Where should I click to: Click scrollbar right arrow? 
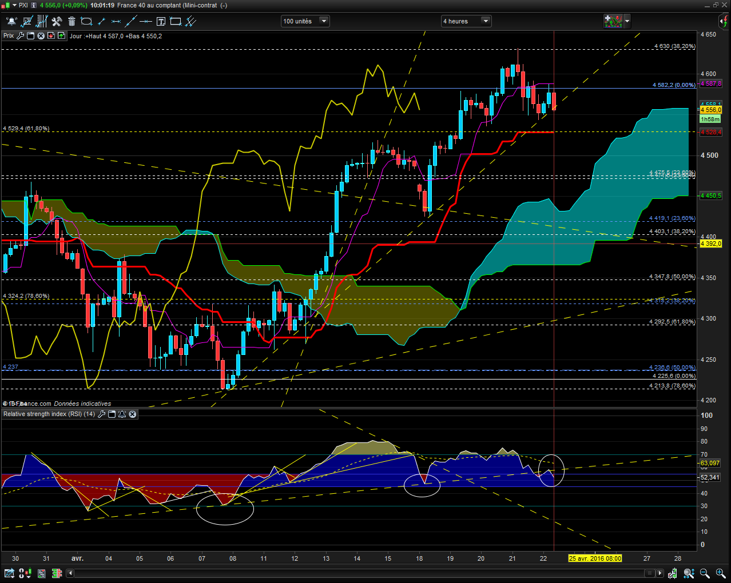pos(660,573)
